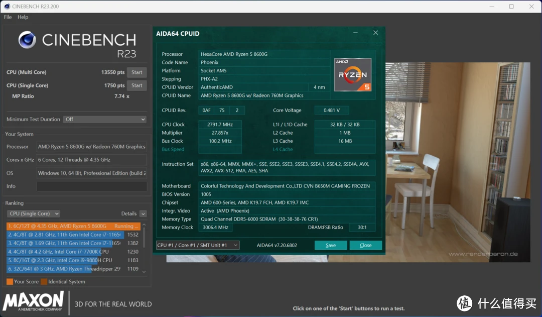This screenshot has height=317, width=542.
Task: Start the CPU Multi Core test
Action: [x=137, y=72]
